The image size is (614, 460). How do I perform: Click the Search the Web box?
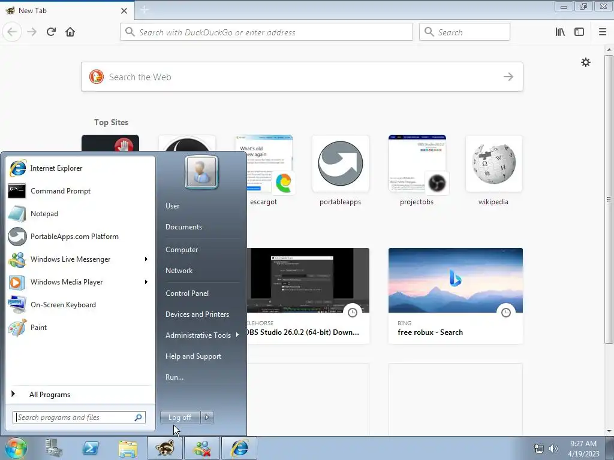tap(302, 77)
